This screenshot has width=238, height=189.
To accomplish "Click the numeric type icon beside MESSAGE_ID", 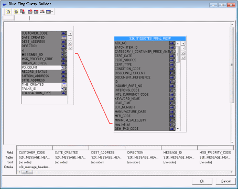I will (x=64, y=54).
